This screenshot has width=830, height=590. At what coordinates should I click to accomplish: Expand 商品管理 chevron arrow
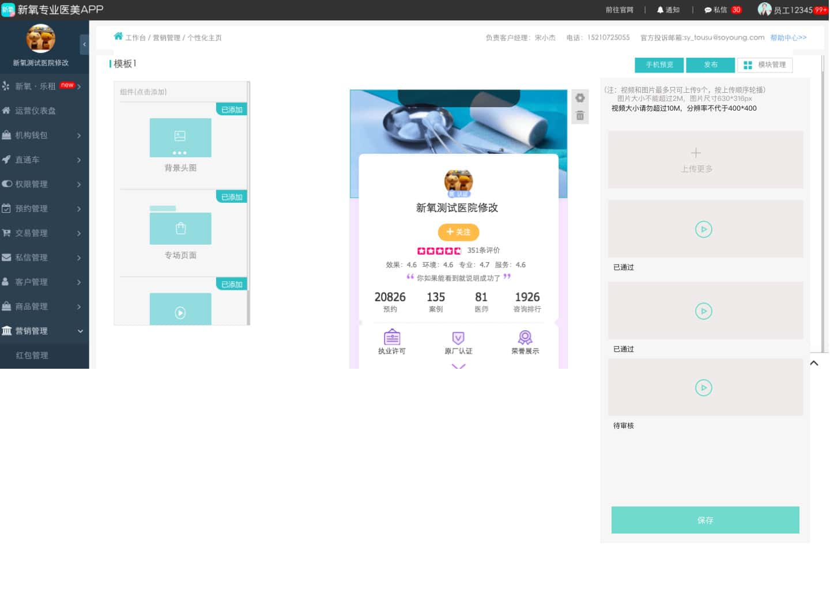coord(79,307)
